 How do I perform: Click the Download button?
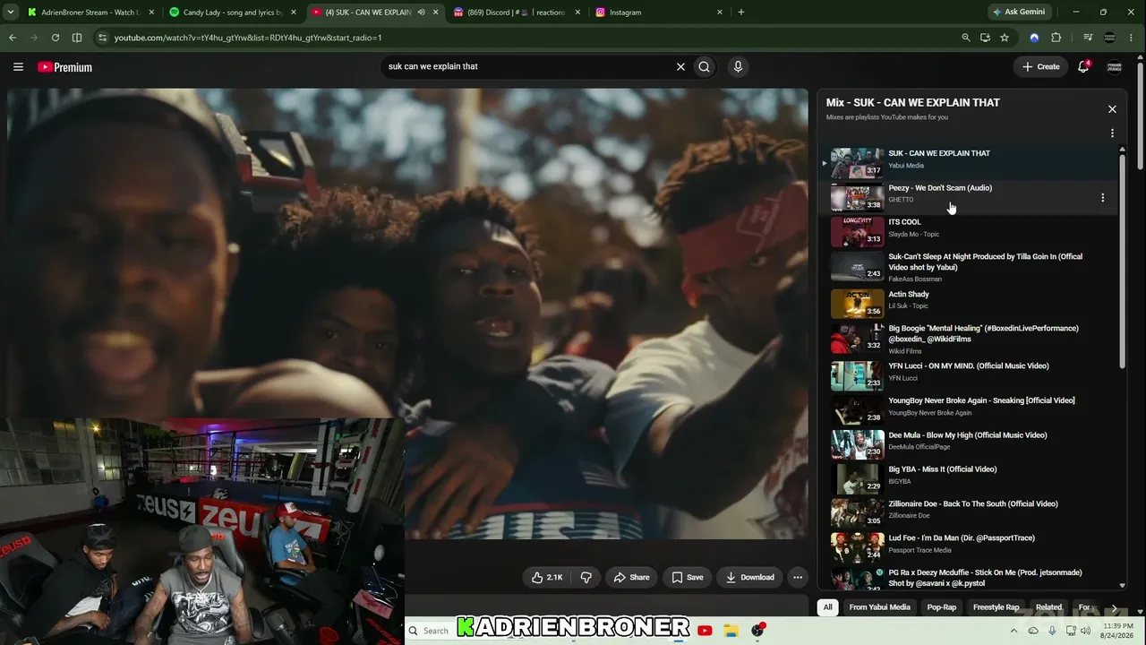pos(749,578)
